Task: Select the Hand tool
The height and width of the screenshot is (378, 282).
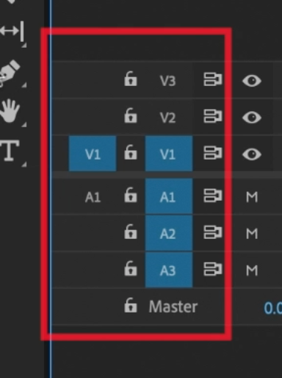Action: (x=10, y=110)
